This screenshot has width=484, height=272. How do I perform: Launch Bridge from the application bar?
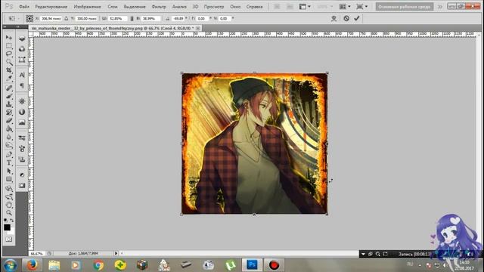[x=277, y=7]
